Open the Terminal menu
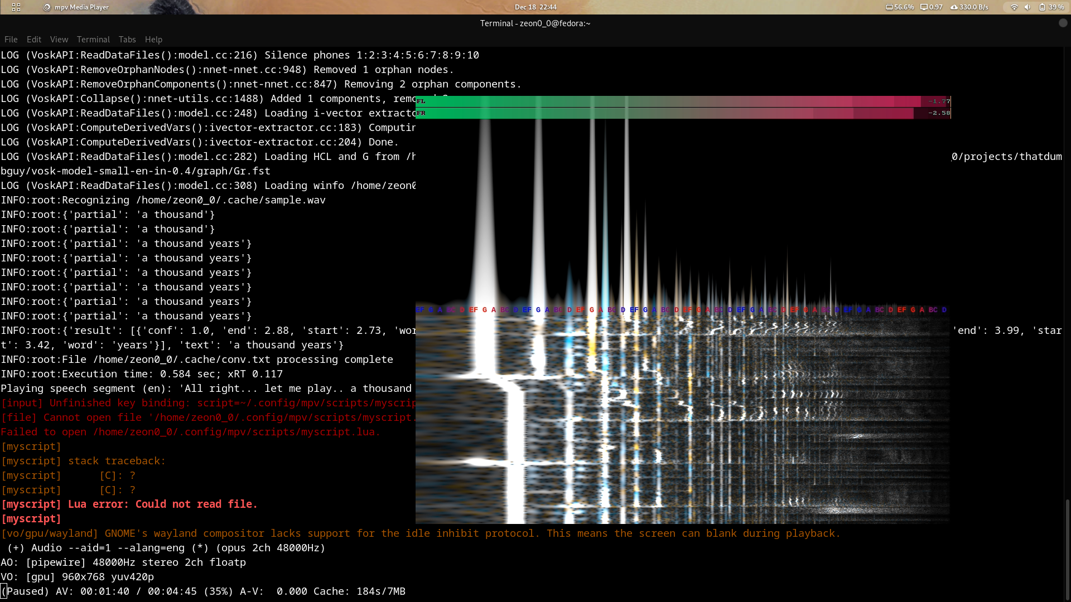 pos(93,40)
